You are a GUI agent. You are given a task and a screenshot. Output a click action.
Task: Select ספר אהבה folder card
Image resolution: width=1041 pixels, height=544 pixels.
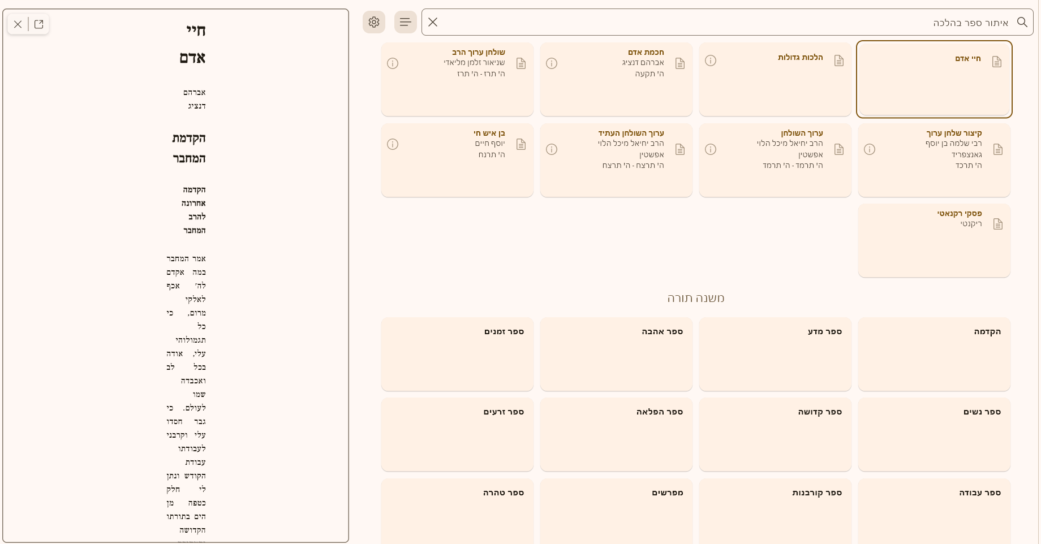click(x=616, y=354)
